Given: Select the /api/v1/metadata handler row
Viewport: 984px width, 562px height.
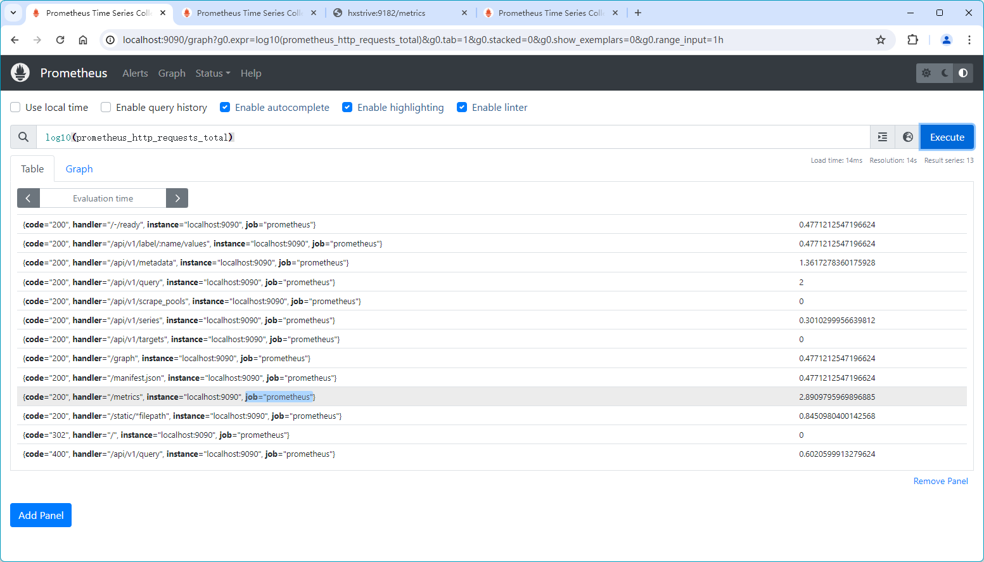Looking at the screenshot, I should point(492,262).
